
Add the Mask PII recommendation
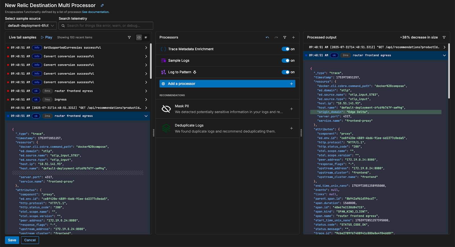pyautogui.click(x=291, y=109)
